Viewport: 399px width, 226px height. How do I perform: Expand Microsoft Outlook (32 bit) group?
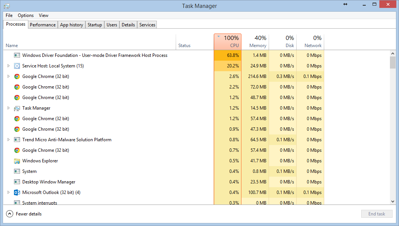(x=8, y=192)
